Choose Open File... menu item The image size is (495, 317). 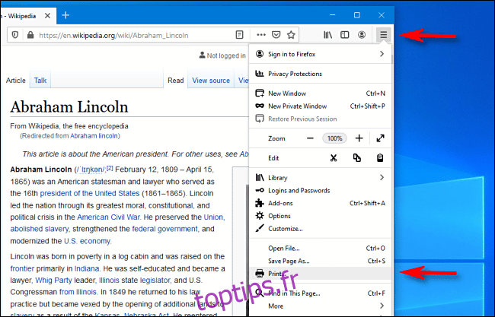(320, 249)
